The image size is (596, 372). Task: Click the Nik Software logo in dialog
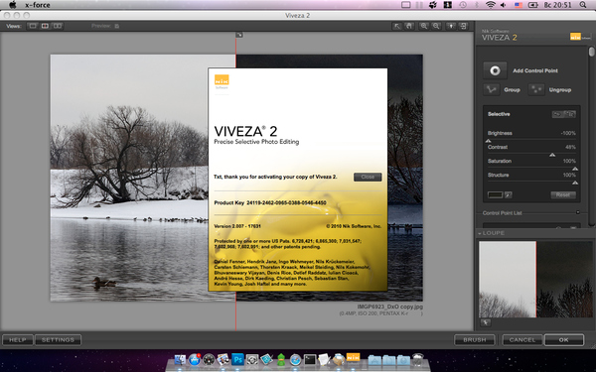[222, 81]
